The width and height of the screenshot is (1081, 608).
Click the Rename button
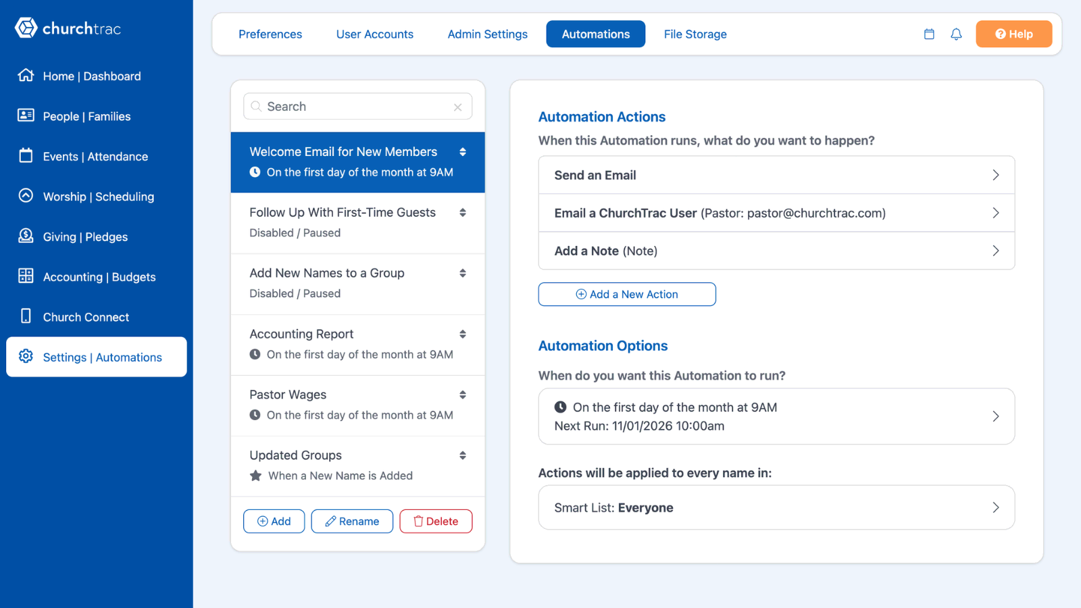pyautogui.click(x=352, y=521)
